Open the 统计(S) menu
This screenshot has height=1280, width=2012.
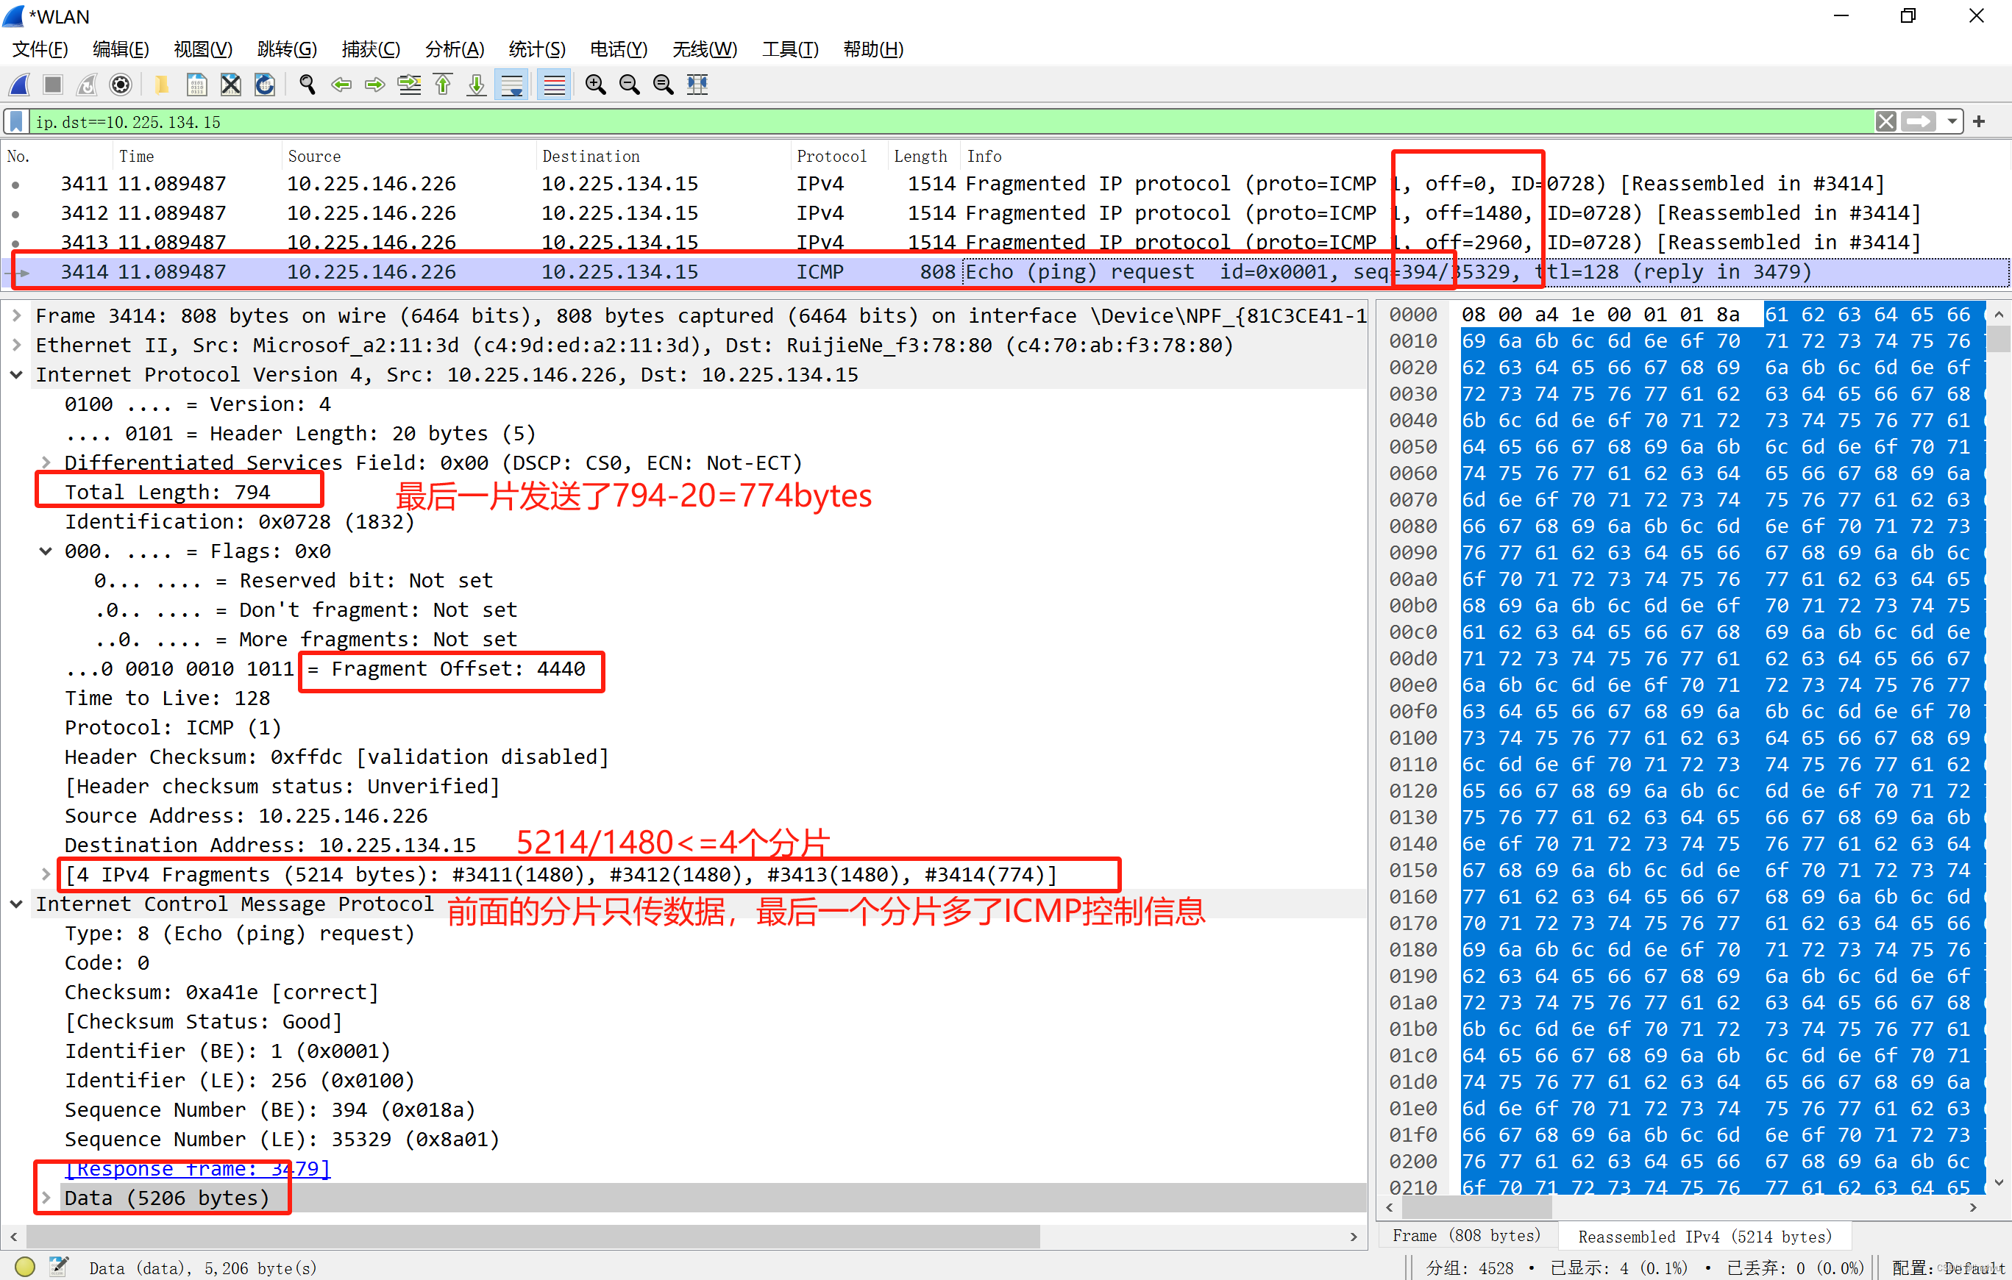point(536,49)
